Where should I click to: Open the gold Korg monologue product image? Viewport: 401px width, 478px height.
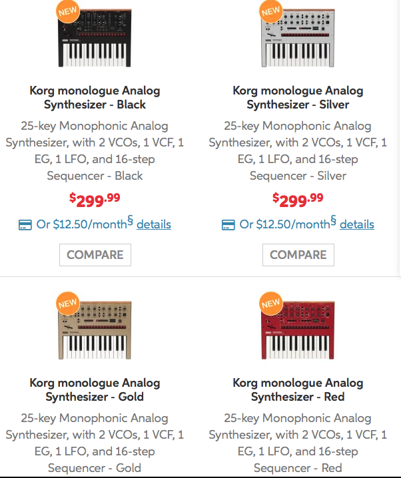[95, 330]
